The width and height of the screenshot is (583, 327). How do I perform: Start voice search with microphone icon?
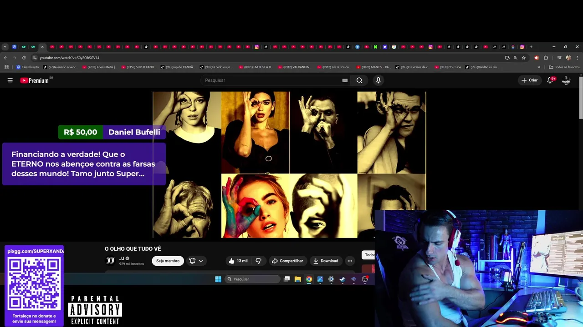coord(378,80)
